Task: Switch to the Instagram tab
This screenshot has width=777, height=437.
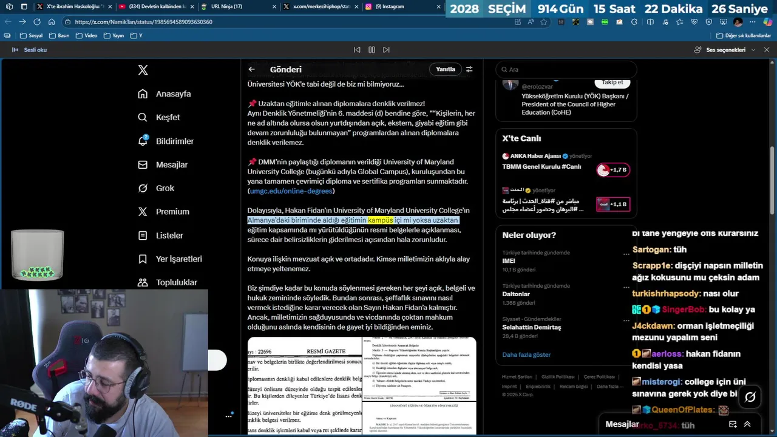Action: point(403,7)
